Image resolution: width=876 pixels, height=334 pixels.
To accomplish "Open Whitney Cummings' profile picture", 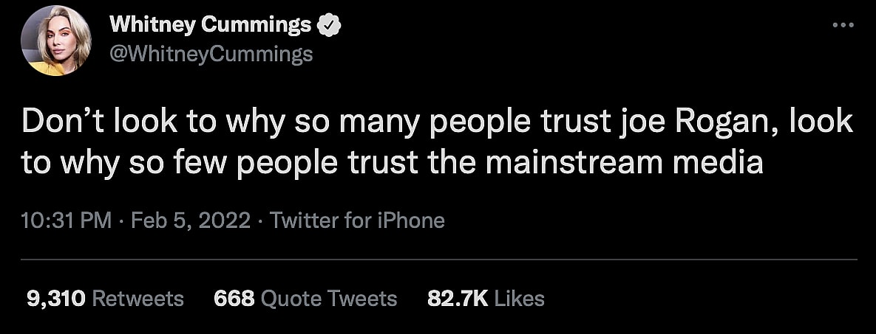I will tap(56, 44).
